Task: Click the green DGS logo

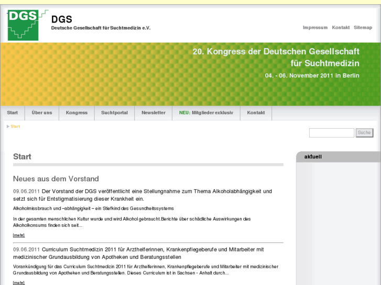Action: [23, 25]
